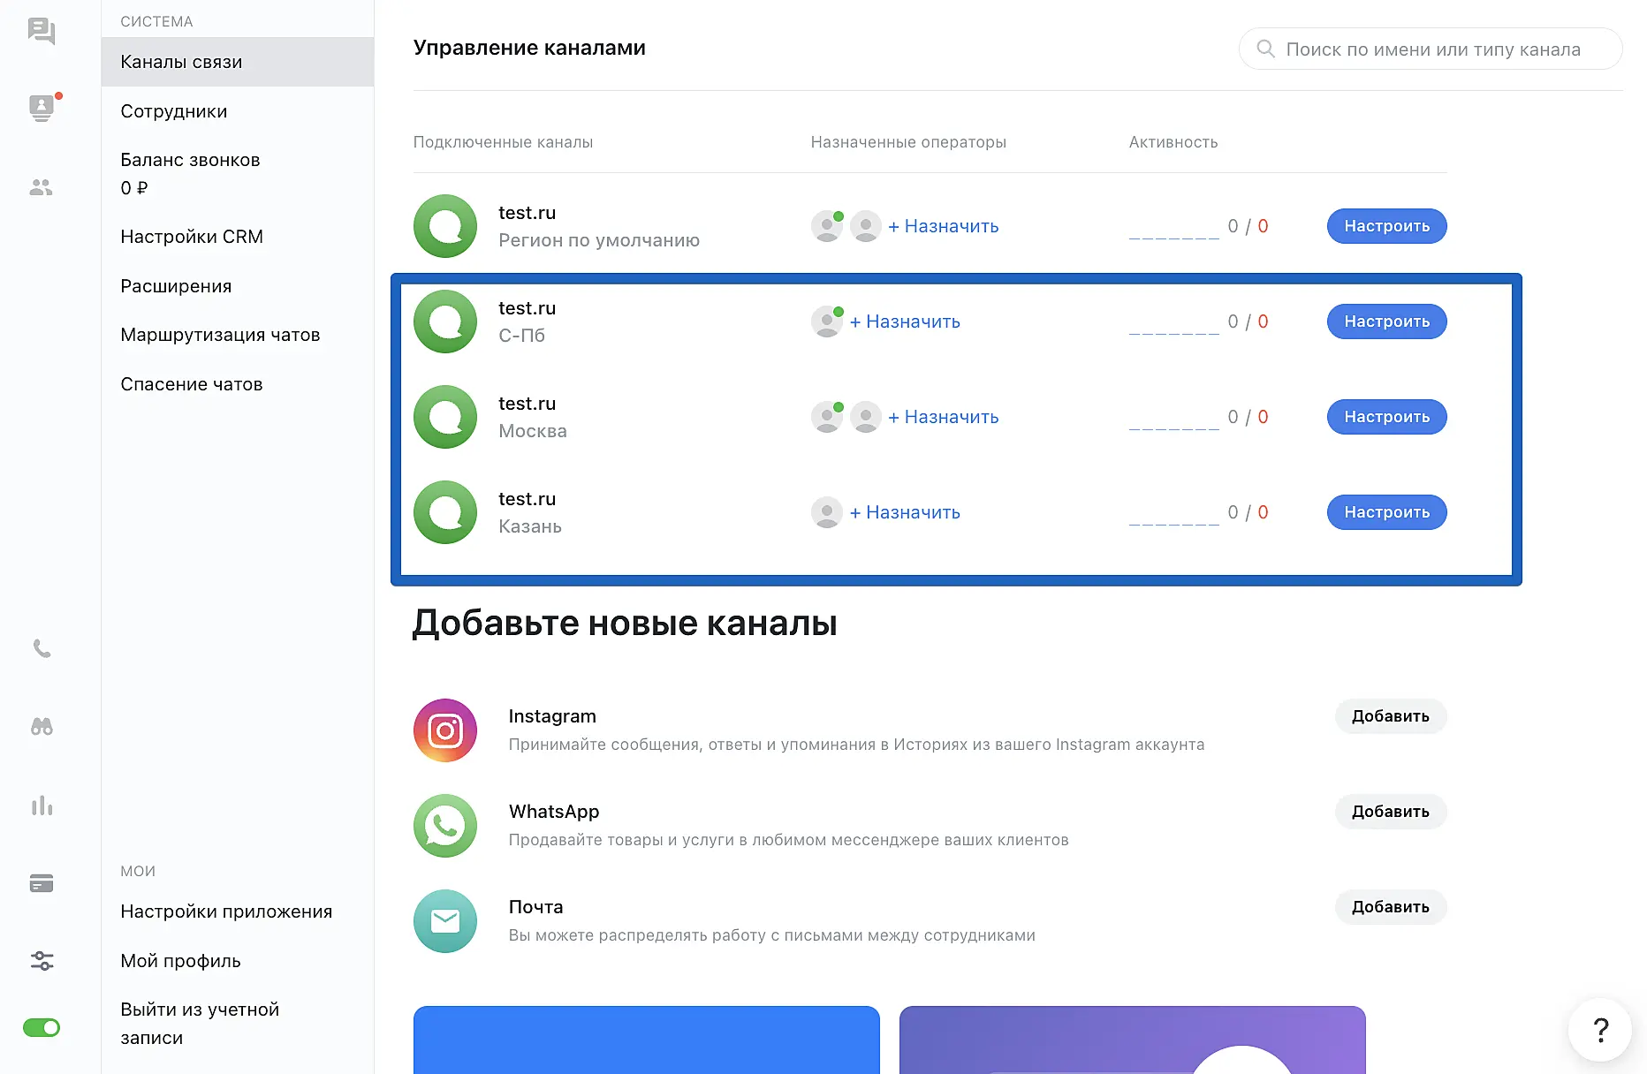
Task: Click the Назначенные операторы column header
Action: pyautogui.click(x=908, y=142)
